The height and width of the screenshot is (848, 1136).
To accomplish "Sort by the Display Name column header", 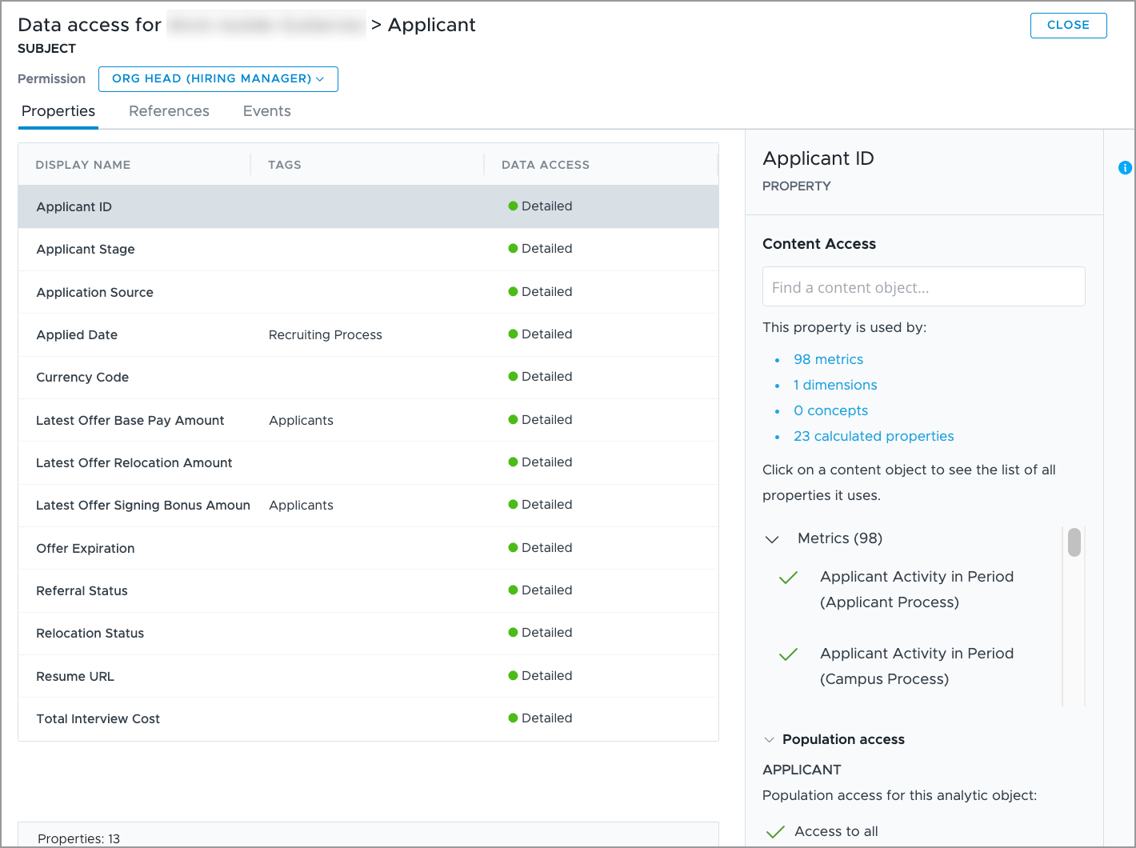I will [83, 165].
